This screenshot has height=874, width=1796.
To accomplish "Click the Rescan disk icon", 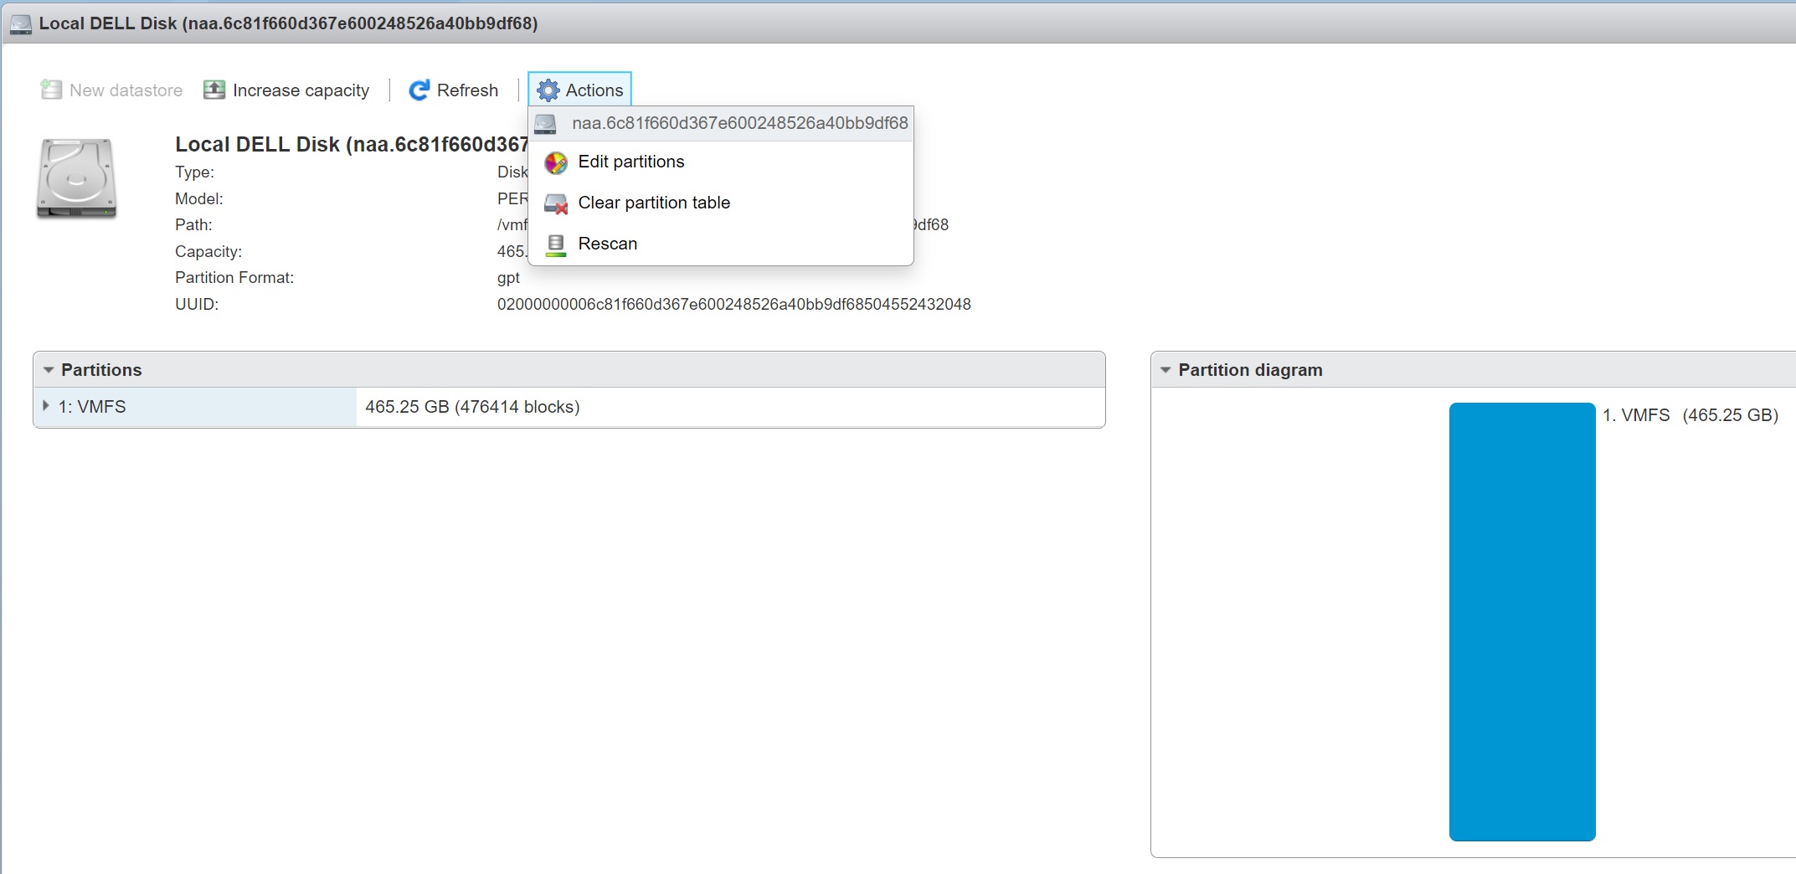I will [556, 244].
